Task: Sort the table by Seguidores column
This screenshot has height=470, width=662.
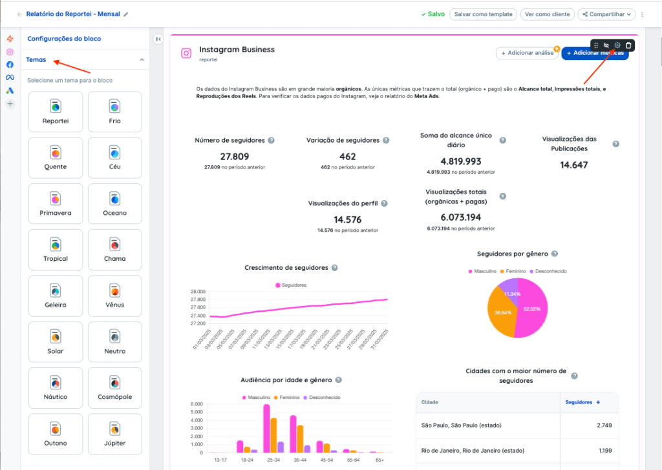Action: pos(582,402)
